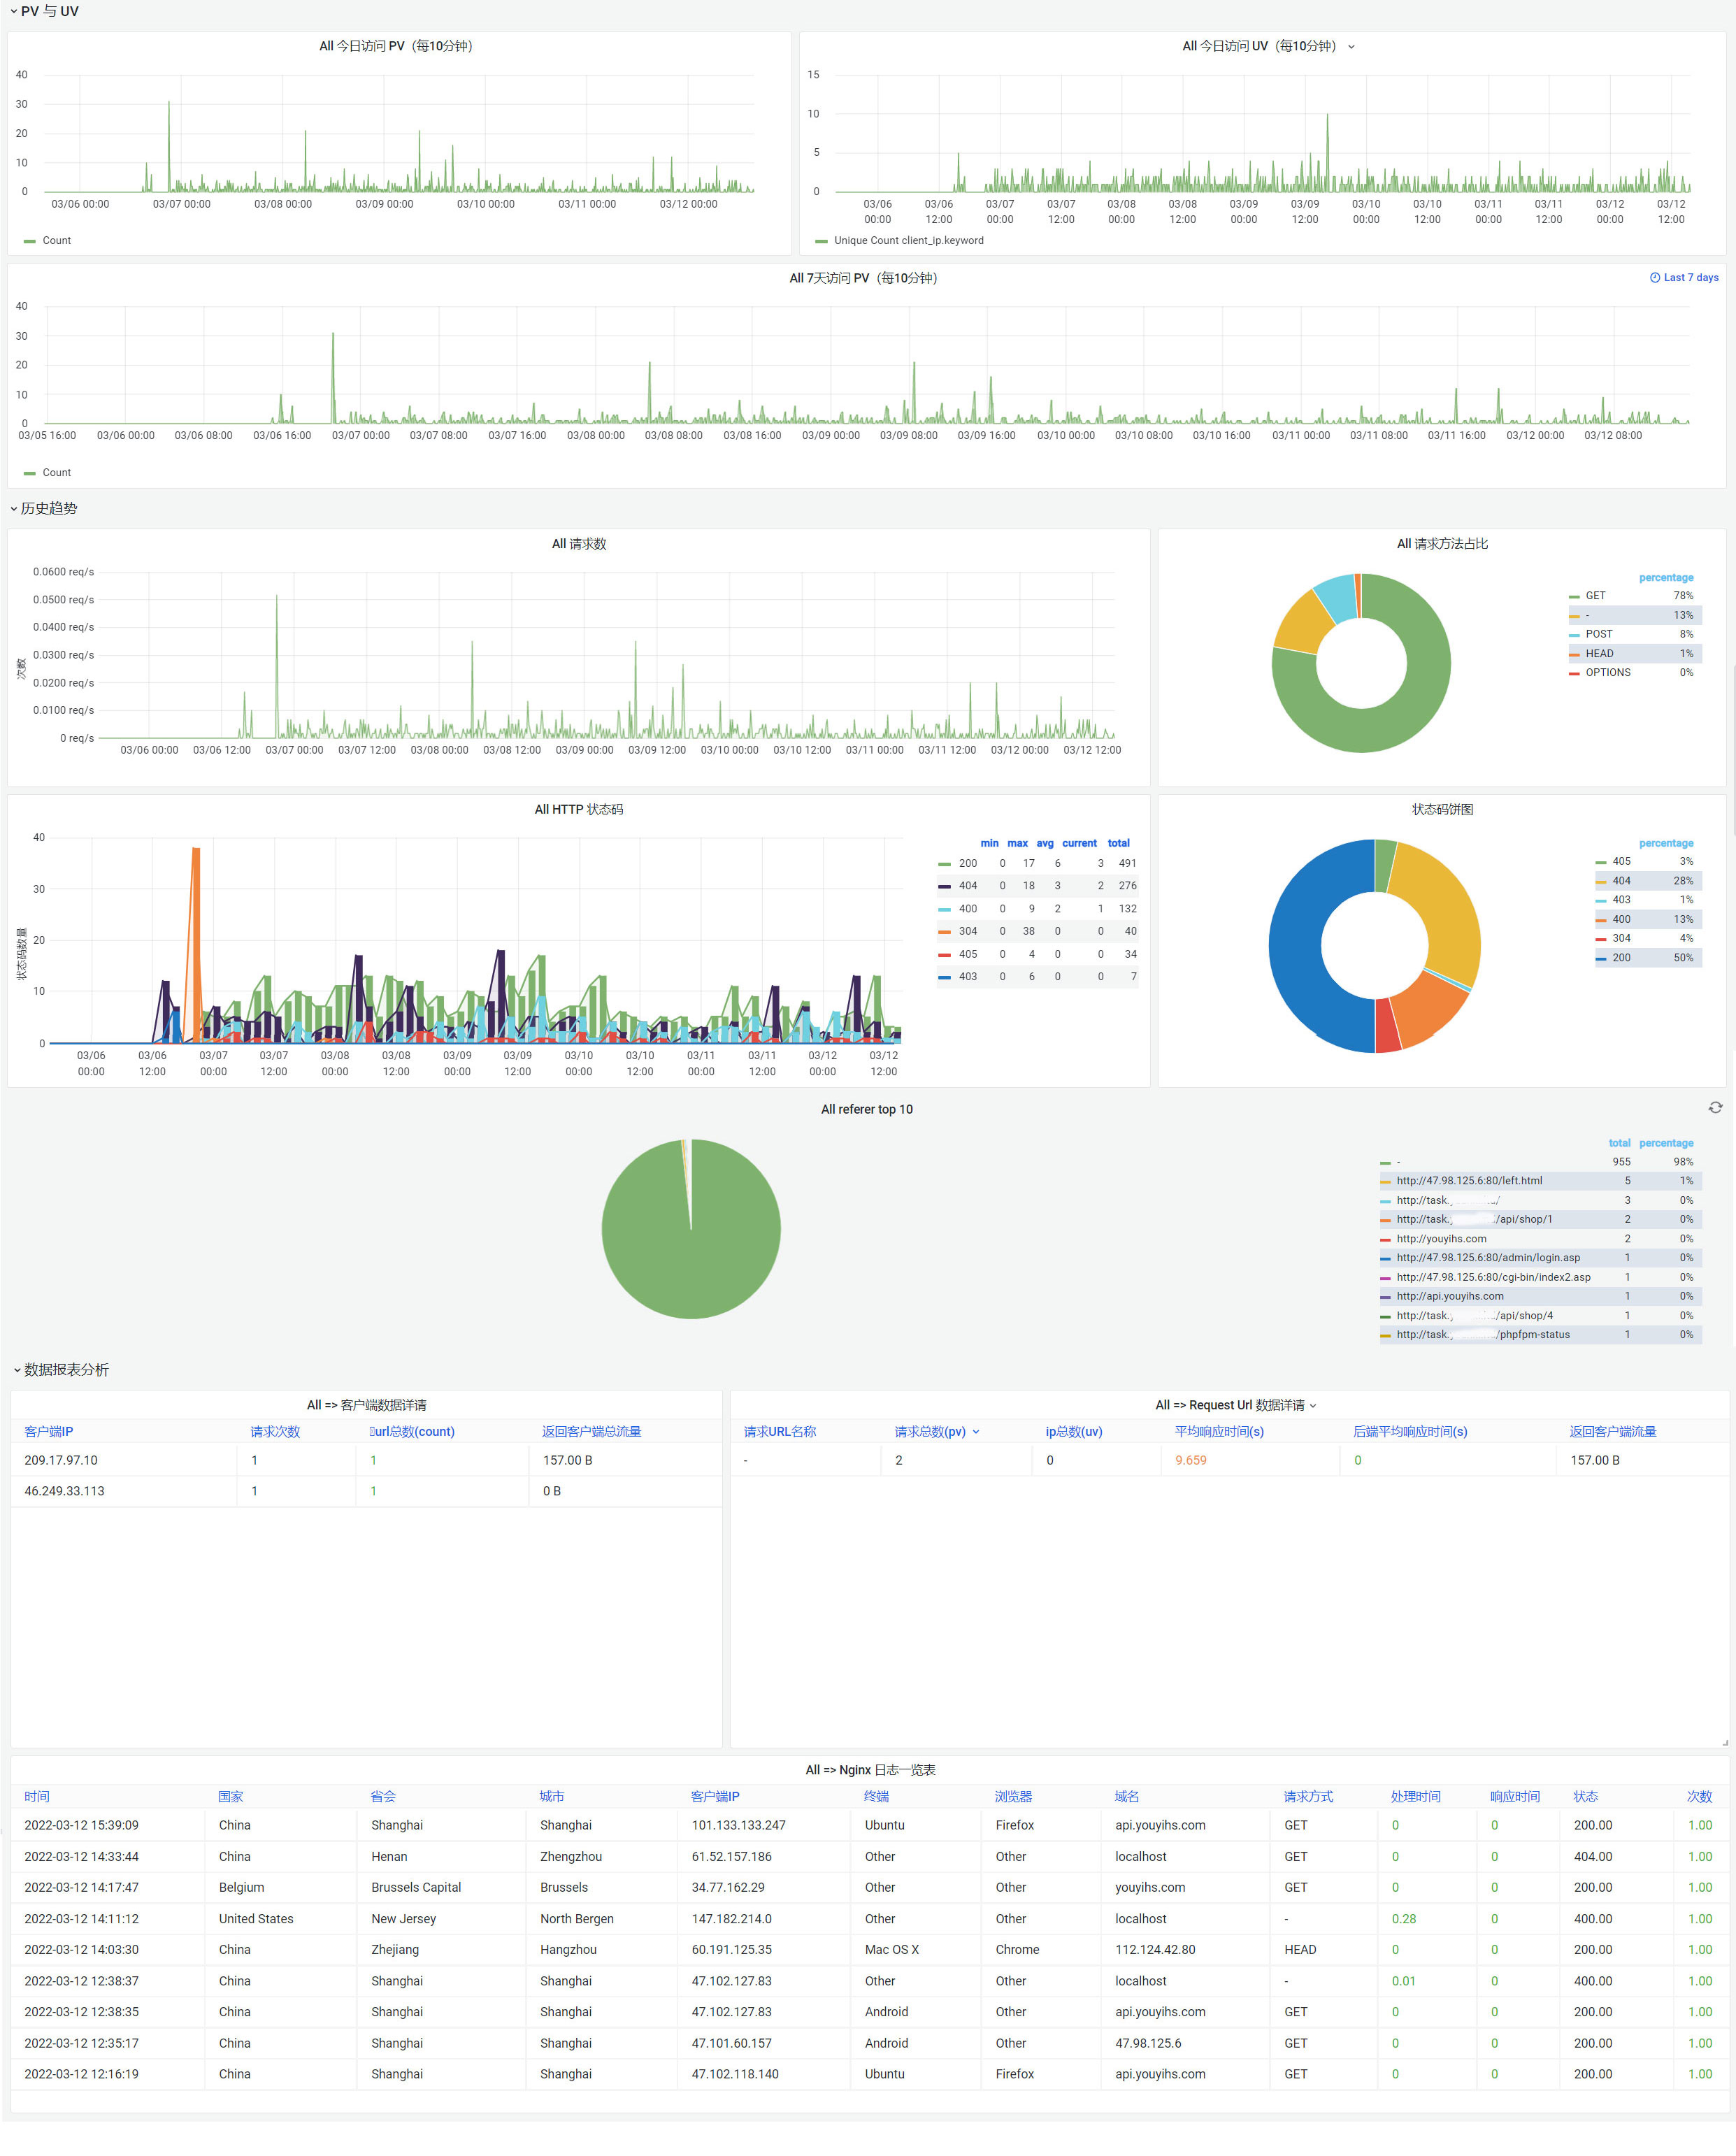Toggle the 400 slice at 13% in pie legend
The width and height of the screenshot is (1736, 2156).
pos(1621,919)
